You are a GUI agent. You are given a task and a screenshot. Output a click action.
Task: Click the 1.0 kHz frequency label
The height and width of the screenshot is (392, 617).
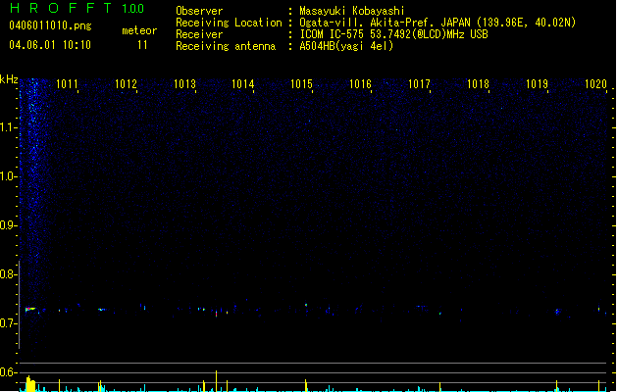[x=8, y=176]
